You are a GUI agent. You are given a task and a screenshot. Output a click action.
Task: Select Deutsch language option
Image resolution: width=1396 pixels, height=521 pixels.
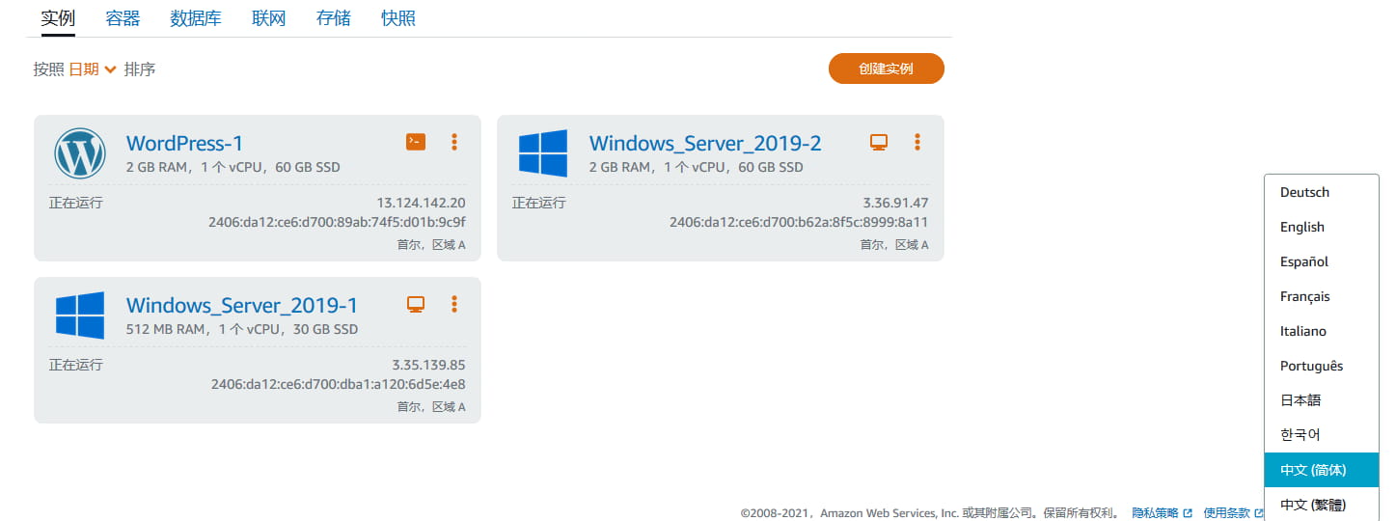point(1304,192)
